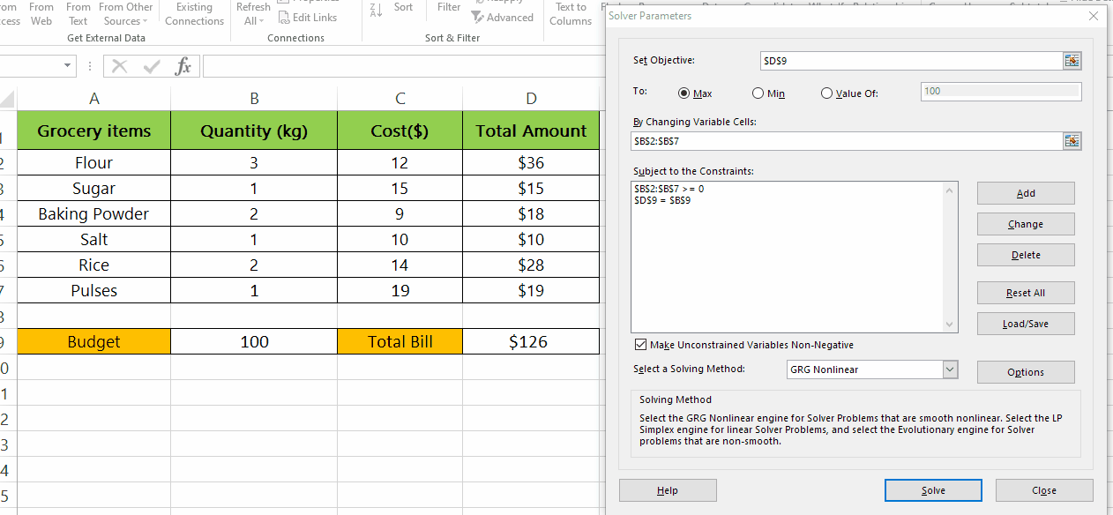The image size is (1113, 515).
Task: Open the Solving Method dropdown
Action: [951, 369]
